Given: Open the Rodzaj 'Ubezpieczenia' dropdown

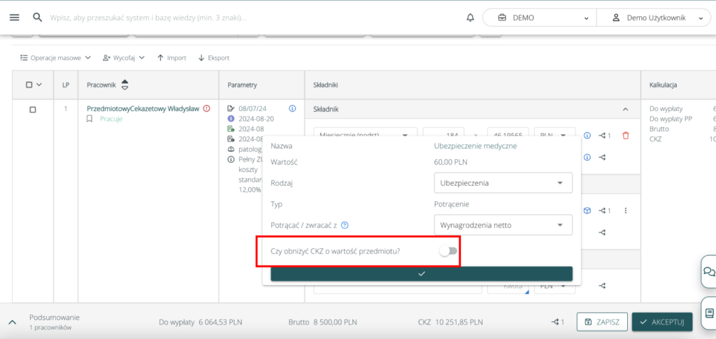Looking at the screenshot, I should pyautogui.click(x=502, y=183).
